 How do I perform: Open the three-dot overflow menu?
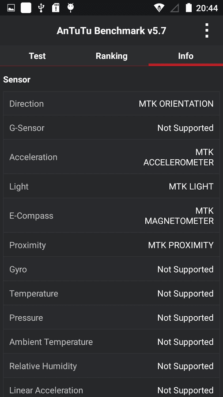click(x=207, y=30)
